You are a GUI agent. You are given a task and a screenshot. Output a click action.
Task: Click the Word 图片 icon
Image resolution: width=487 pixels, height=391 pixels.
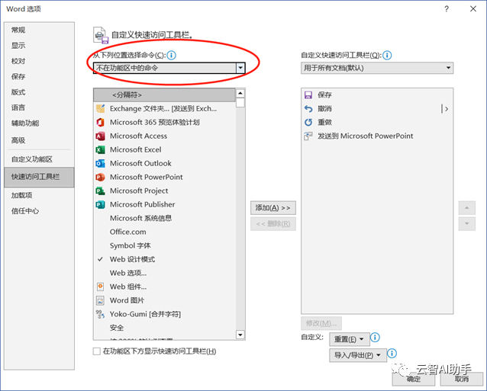pos(100,300)
